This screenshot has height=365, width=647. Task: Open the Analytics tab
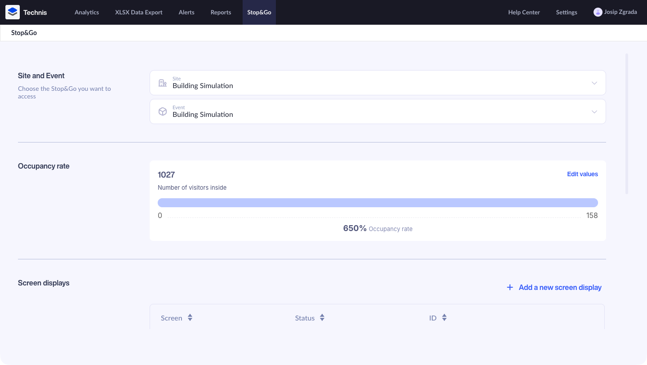coord(87,12)
